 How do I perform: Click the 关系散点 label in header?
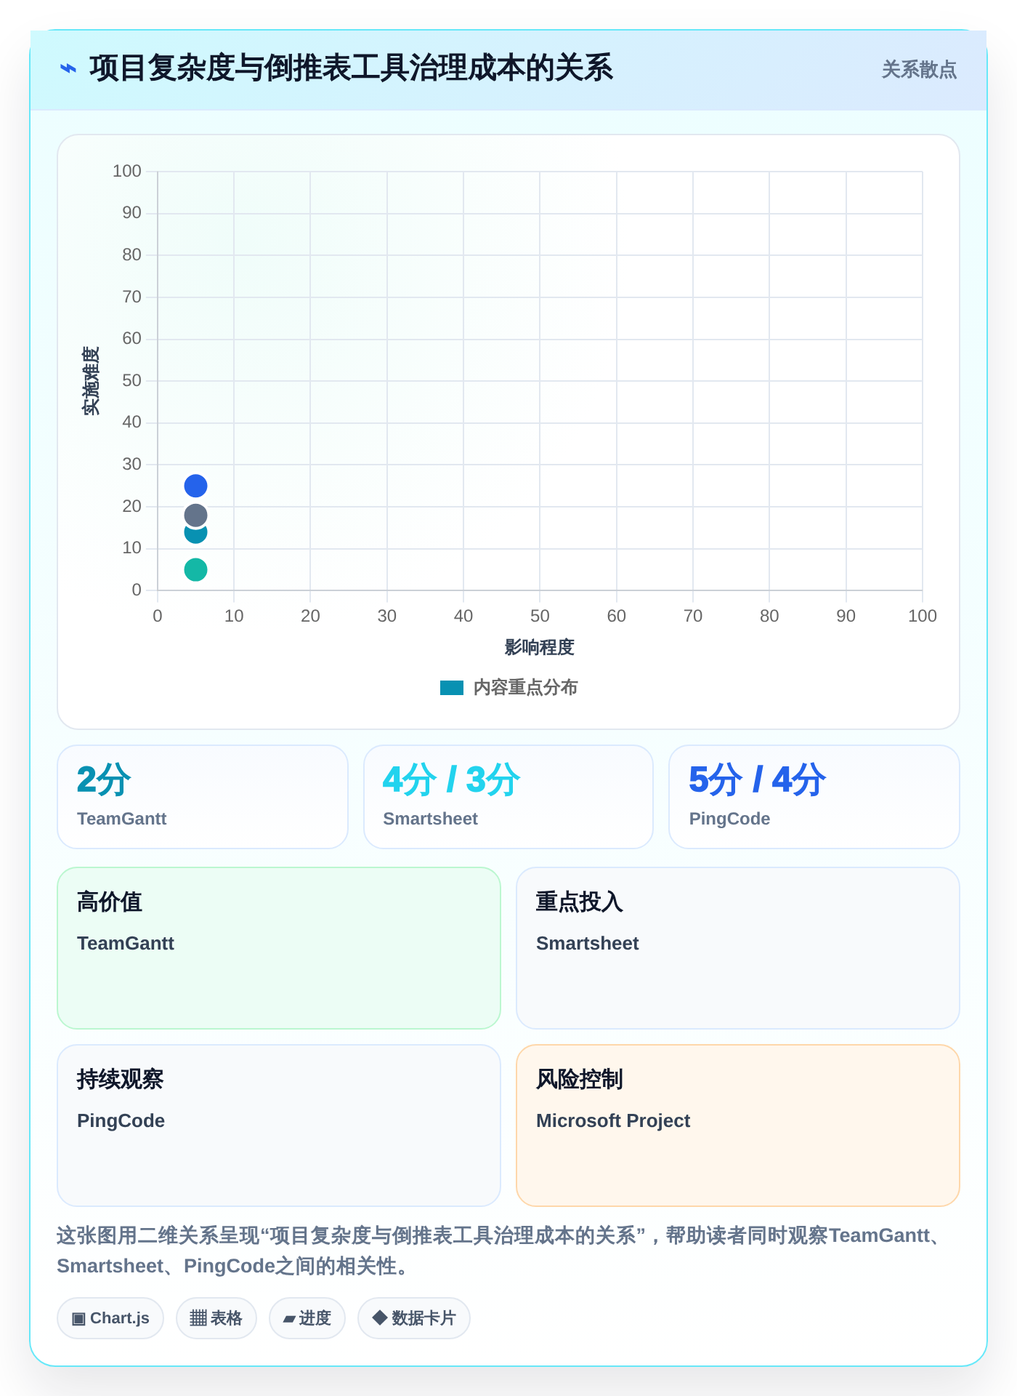coord(919,70)
